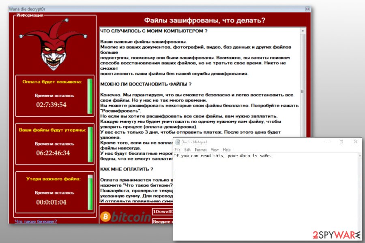Close the Wana die decrypt0r window
Viewport: 365px width, 243px height.
(307, 9)
